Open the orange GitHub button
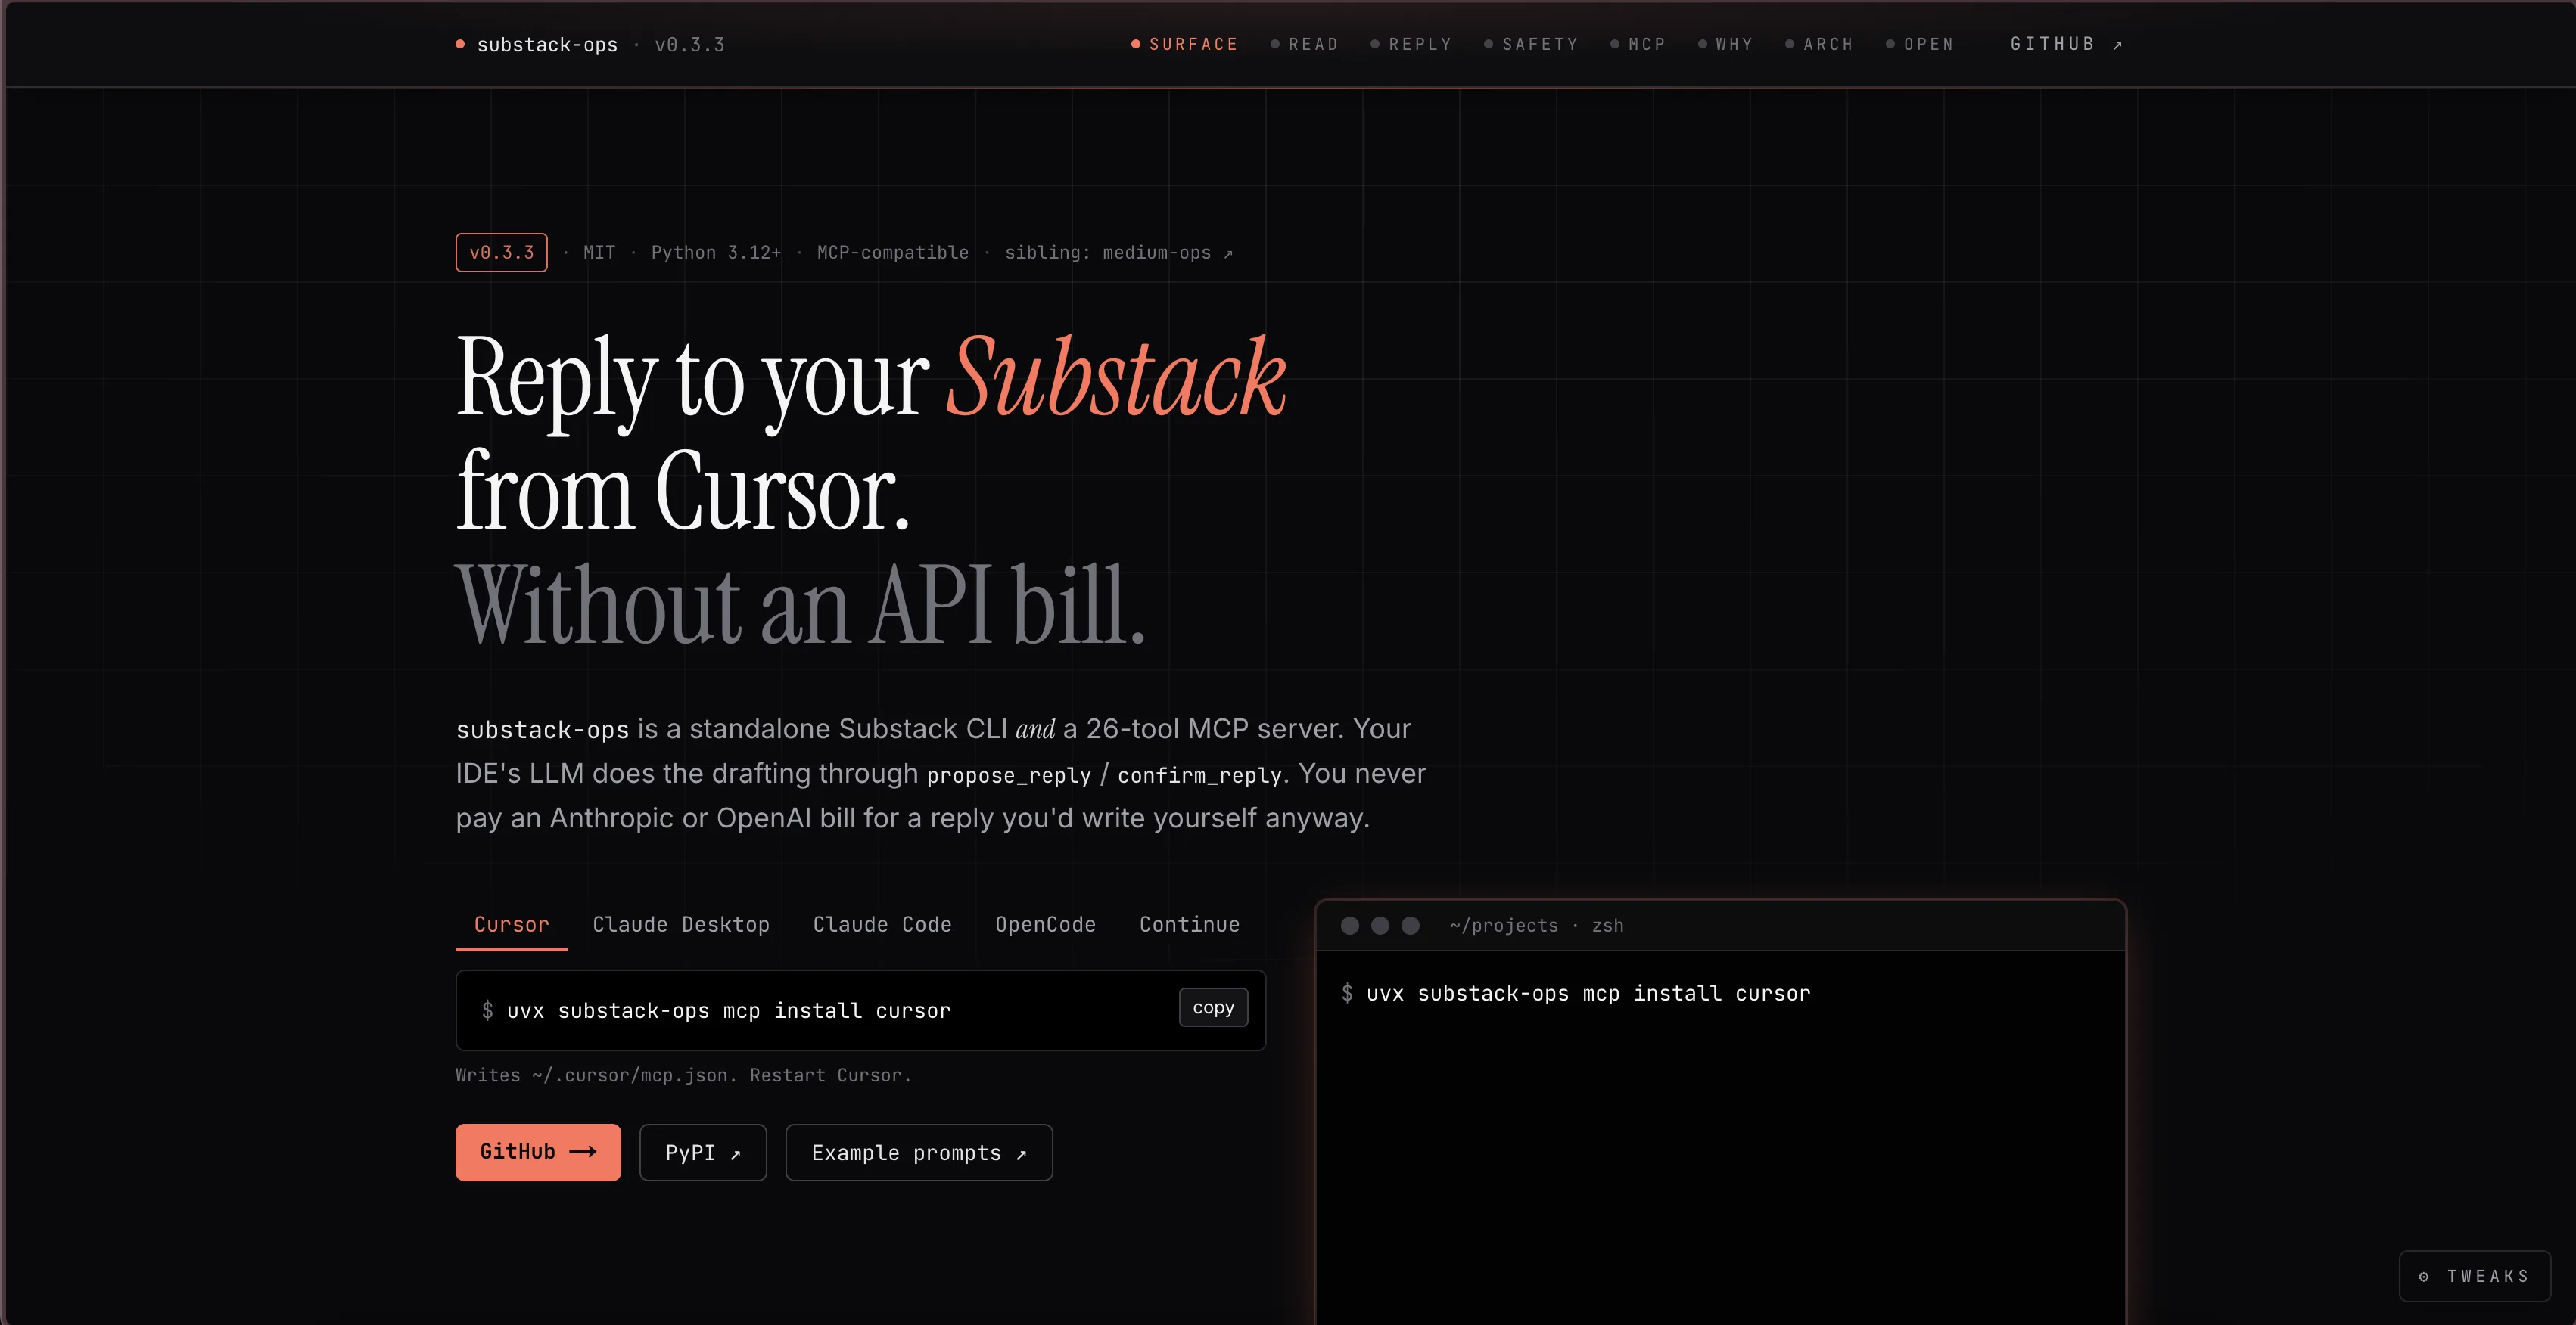 (538, 1152)
